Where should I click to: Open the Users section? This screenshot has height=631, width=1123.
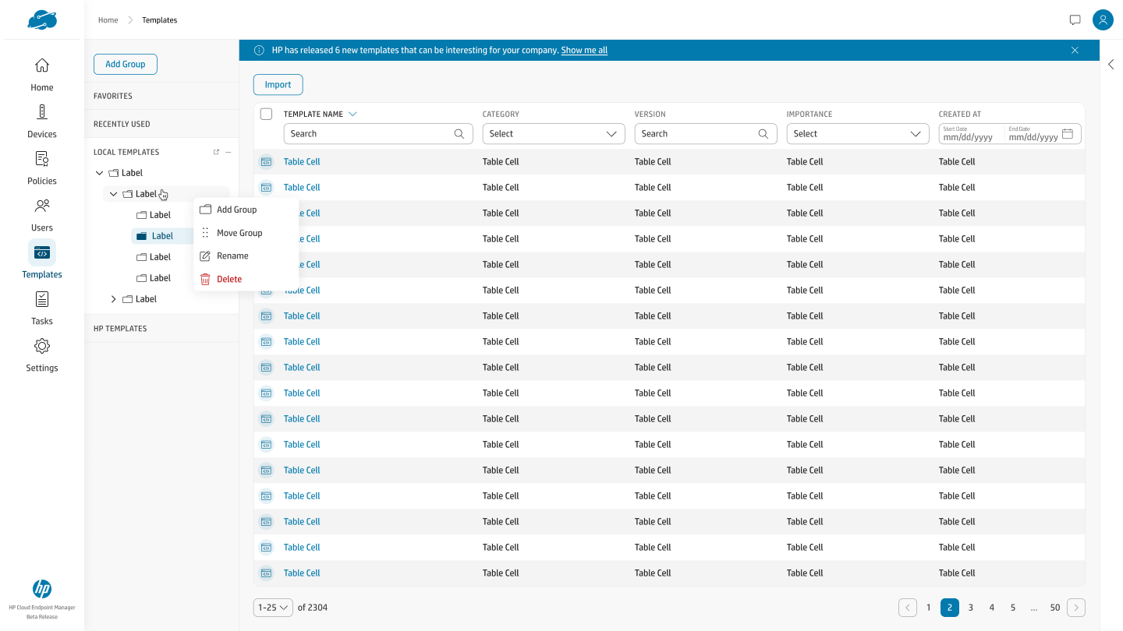42,215
